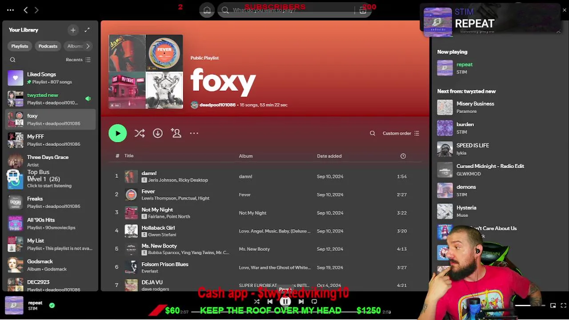
Task: Play the foxy playlist with the green button
Action: pos(118,133)
